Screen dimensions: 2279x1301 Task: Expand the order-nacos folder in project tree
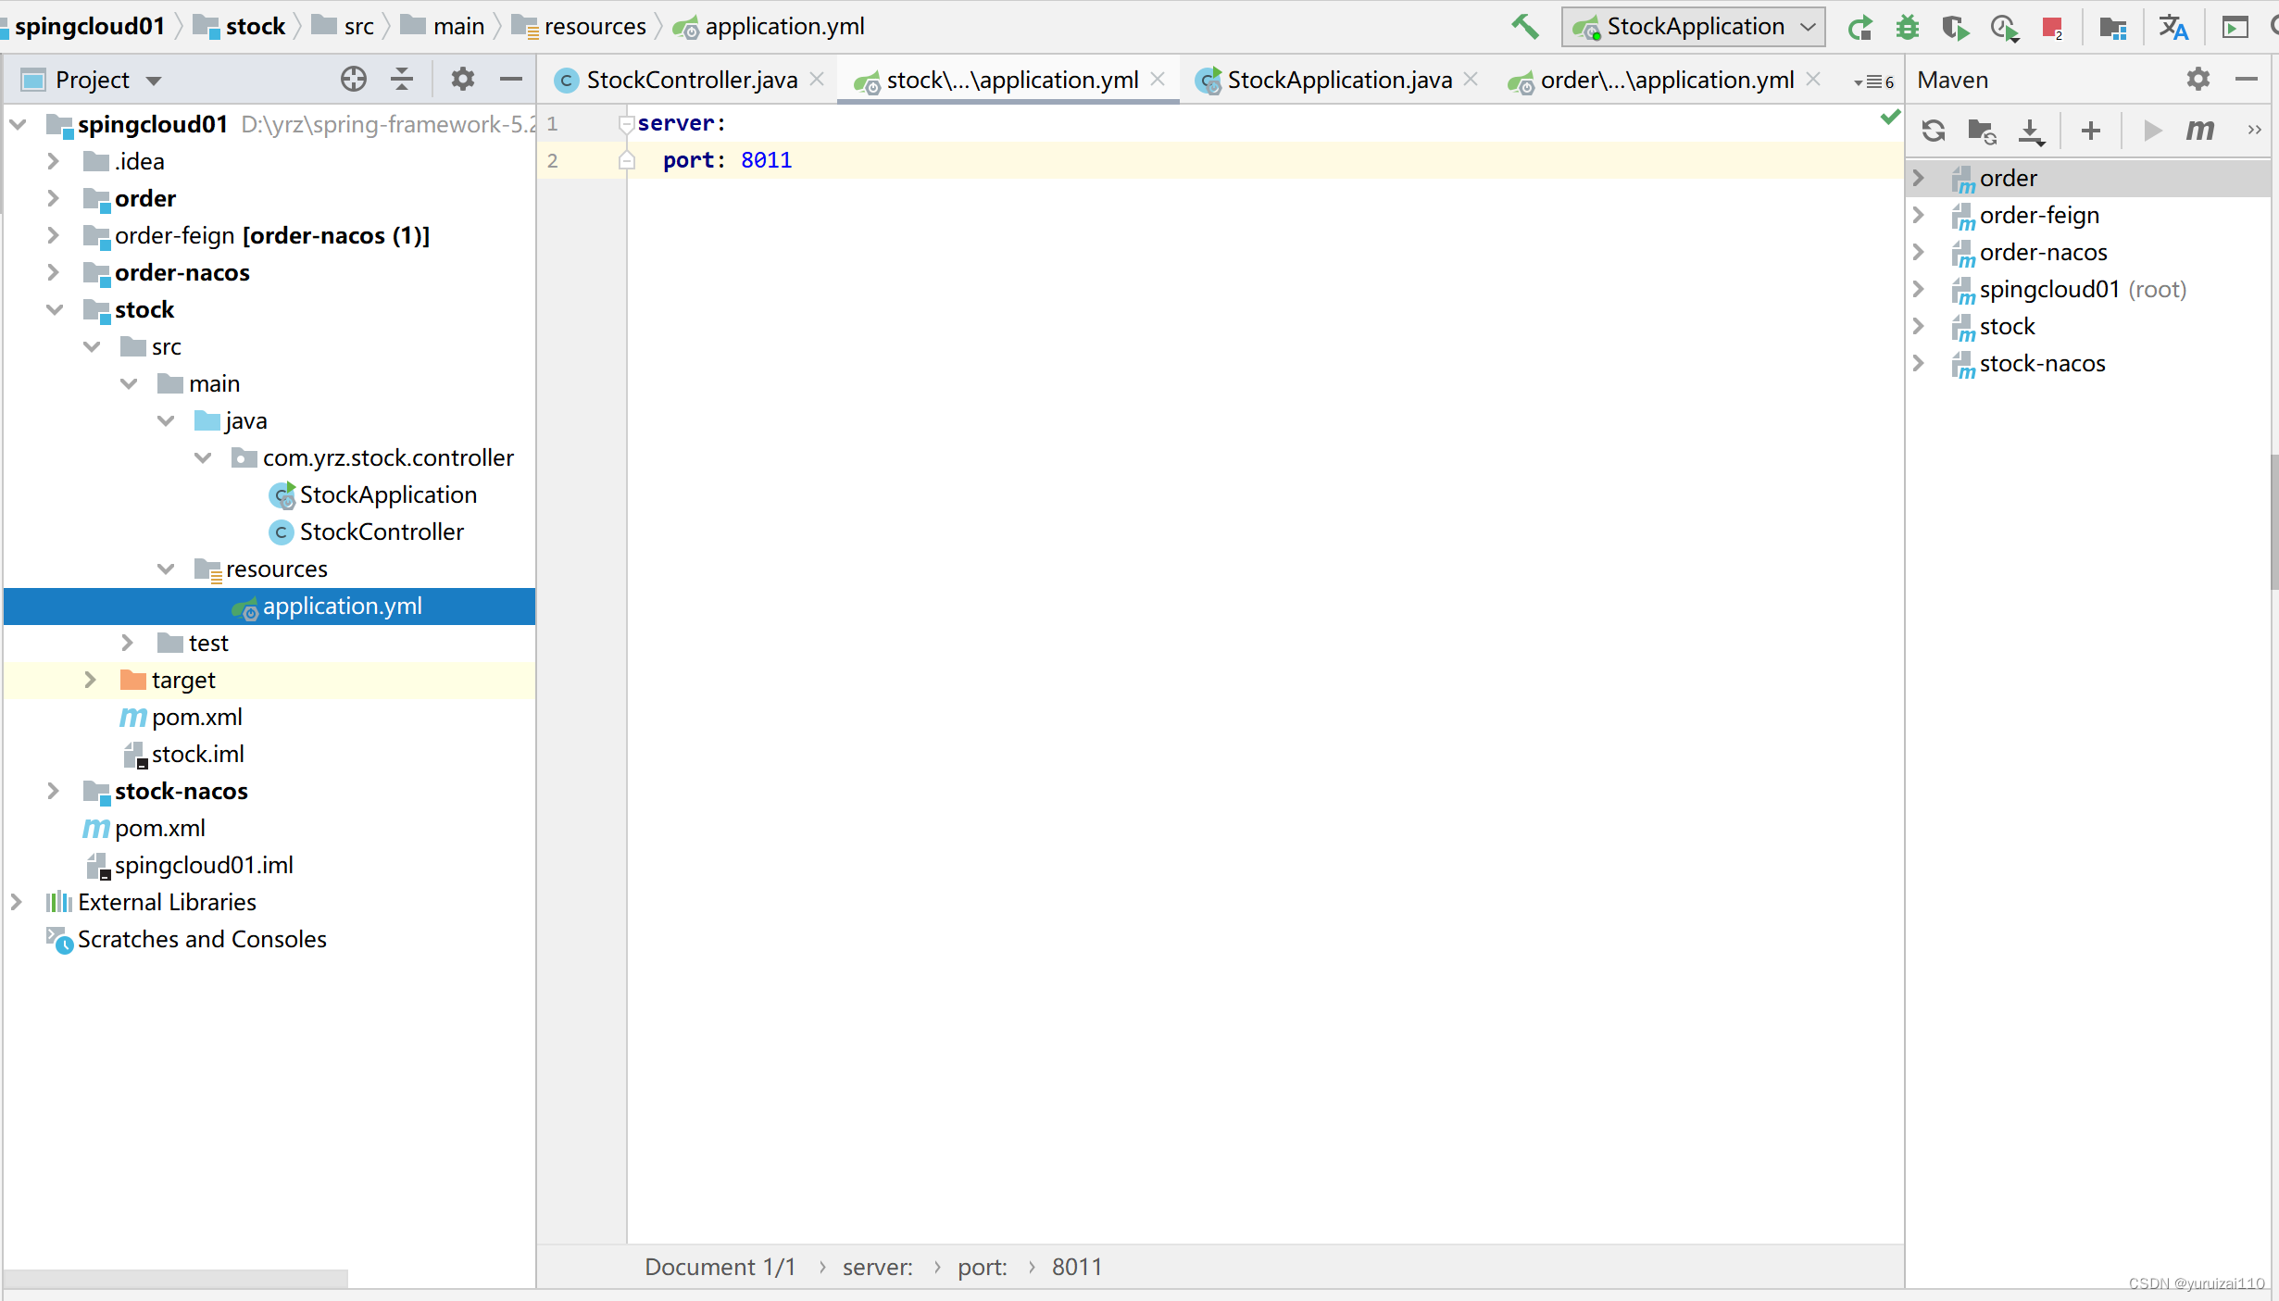pyautogui.click(x=54, y=272)
